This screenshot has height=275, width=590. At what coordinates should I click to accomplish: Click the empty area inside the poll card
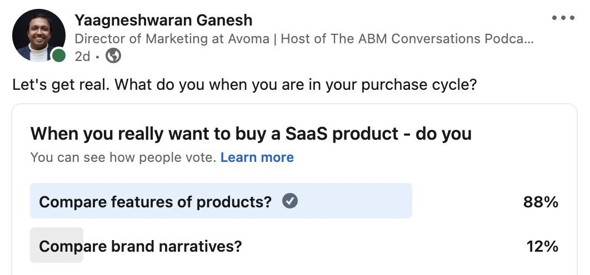pos(433,157)
